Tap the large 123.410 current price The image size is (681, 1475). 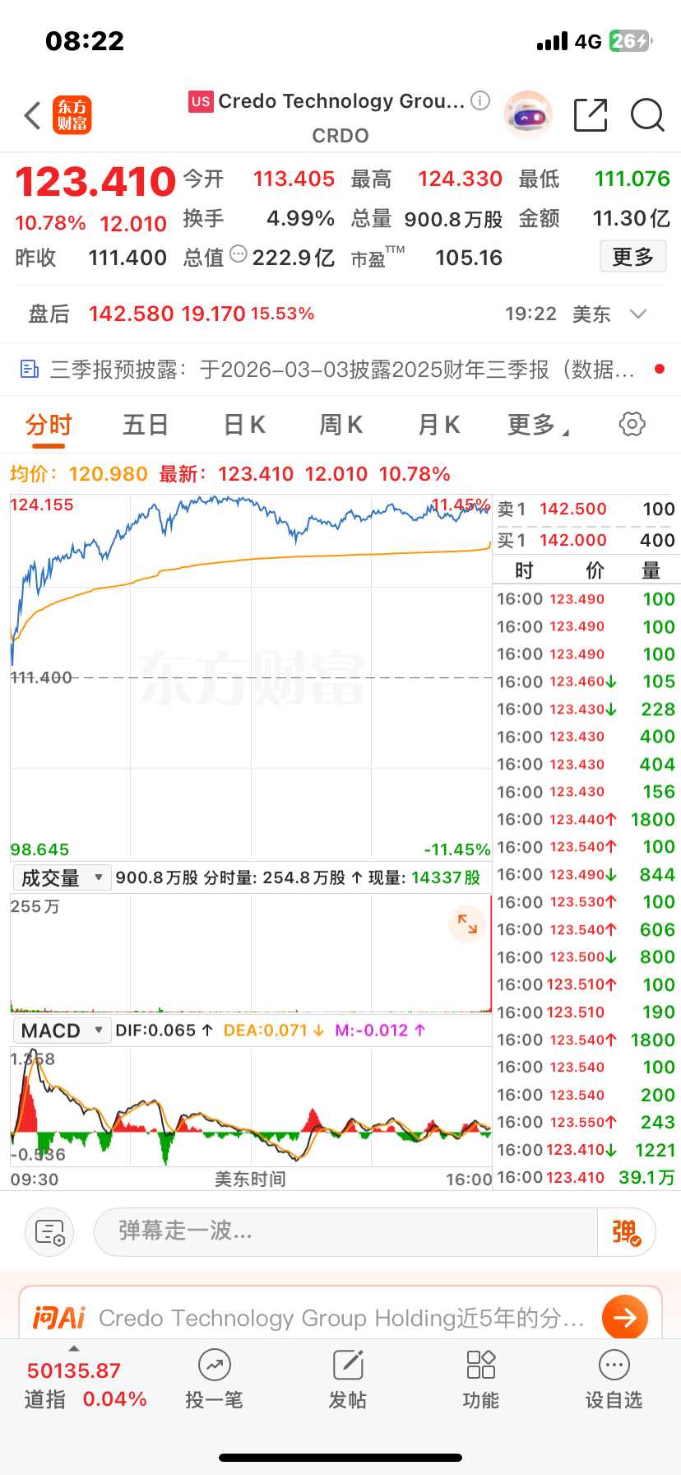[x=95, y=182]
